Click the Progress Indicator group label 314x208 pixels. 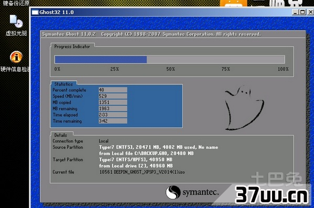[x=72, y=47]
